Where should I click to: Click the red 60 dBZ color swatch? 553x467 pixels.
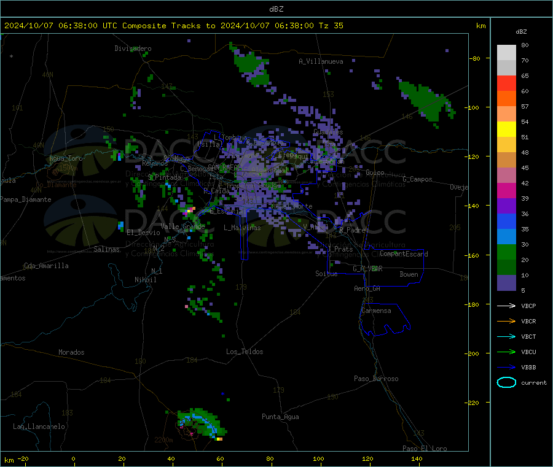point(506,83)
